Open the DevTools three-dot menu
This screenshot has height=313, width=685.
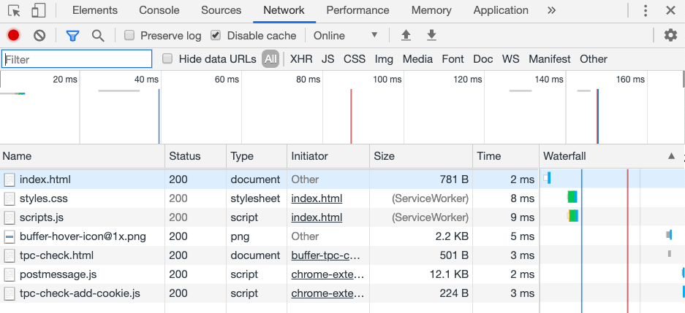pos(646,11)
